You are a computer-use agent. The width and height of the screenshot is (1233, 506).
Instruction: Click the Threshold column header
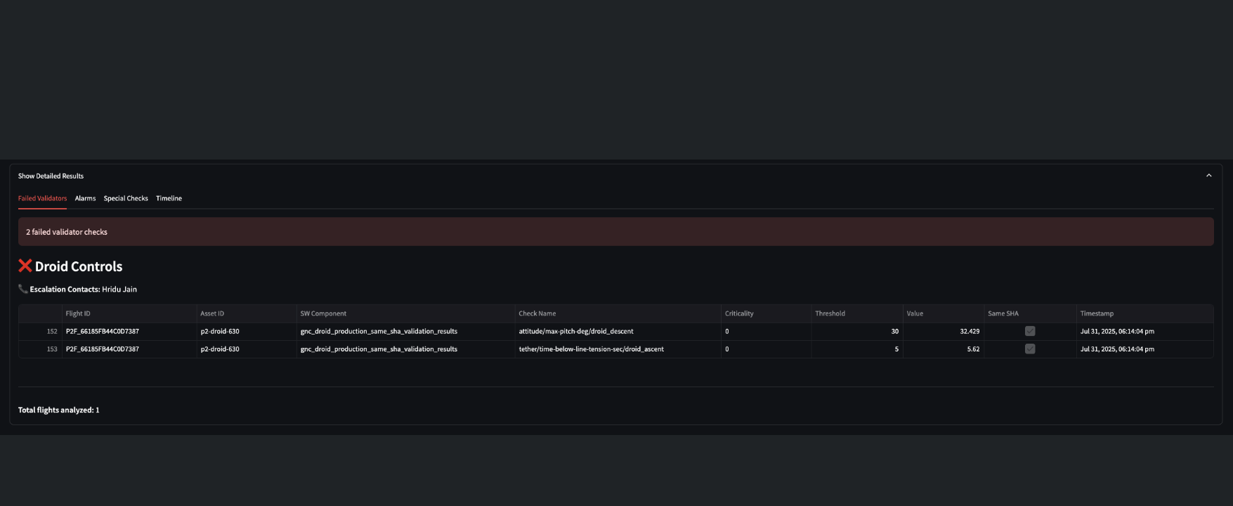tap(857, 313)
